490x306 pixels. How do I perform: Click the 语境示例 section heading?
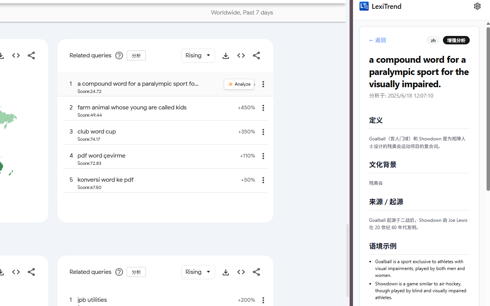(x=383, y=246)
